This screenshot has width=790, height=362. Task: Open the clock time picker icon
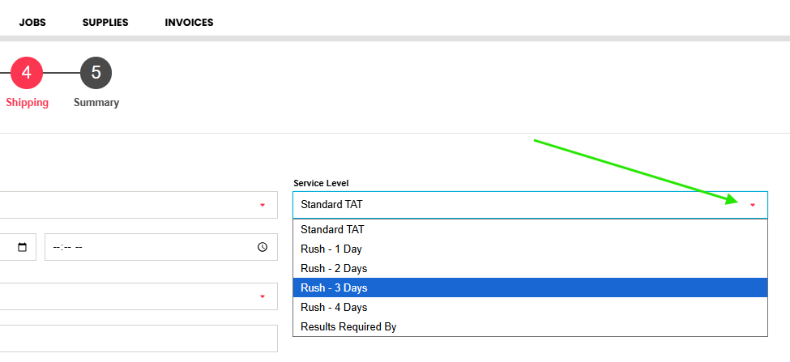pyautogui.click(x=263, y=247)
